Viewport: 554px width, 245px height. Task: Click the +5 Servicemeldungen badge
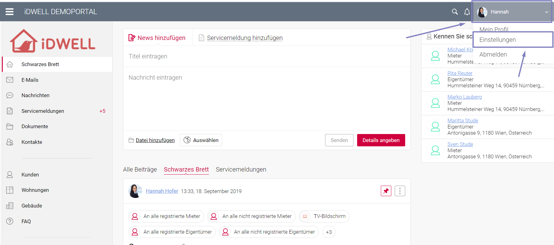pos(102,111)
